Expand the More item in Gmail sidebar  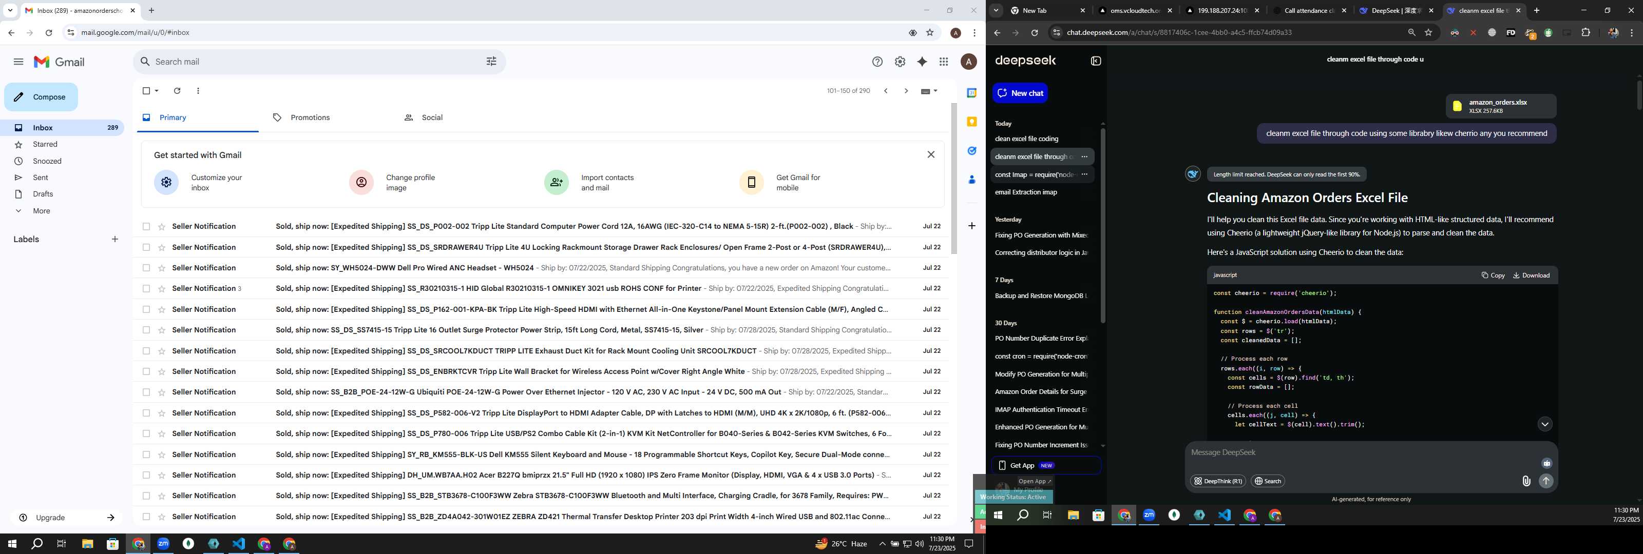pos(41,211)
